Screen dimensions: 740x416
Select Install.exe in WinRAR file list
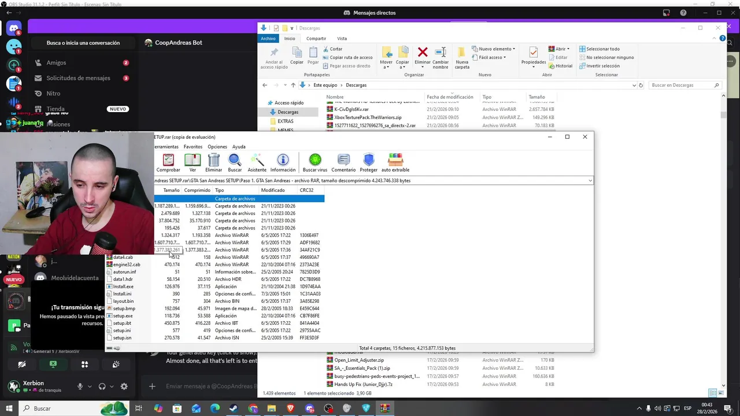[x=123, y=287]
